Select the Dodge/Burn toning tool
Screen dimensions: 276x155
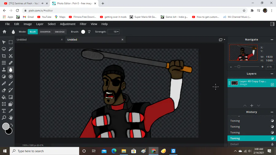[x=4, y=77]
